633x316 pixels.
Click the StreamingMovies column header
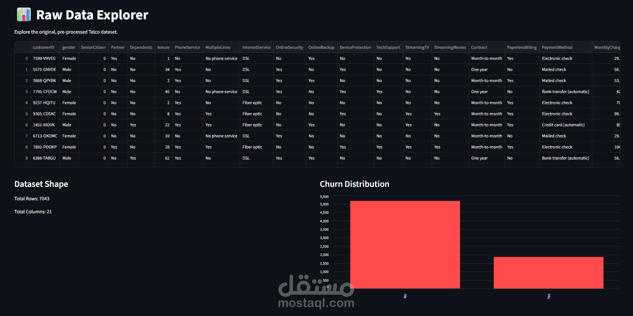point(450,47)
